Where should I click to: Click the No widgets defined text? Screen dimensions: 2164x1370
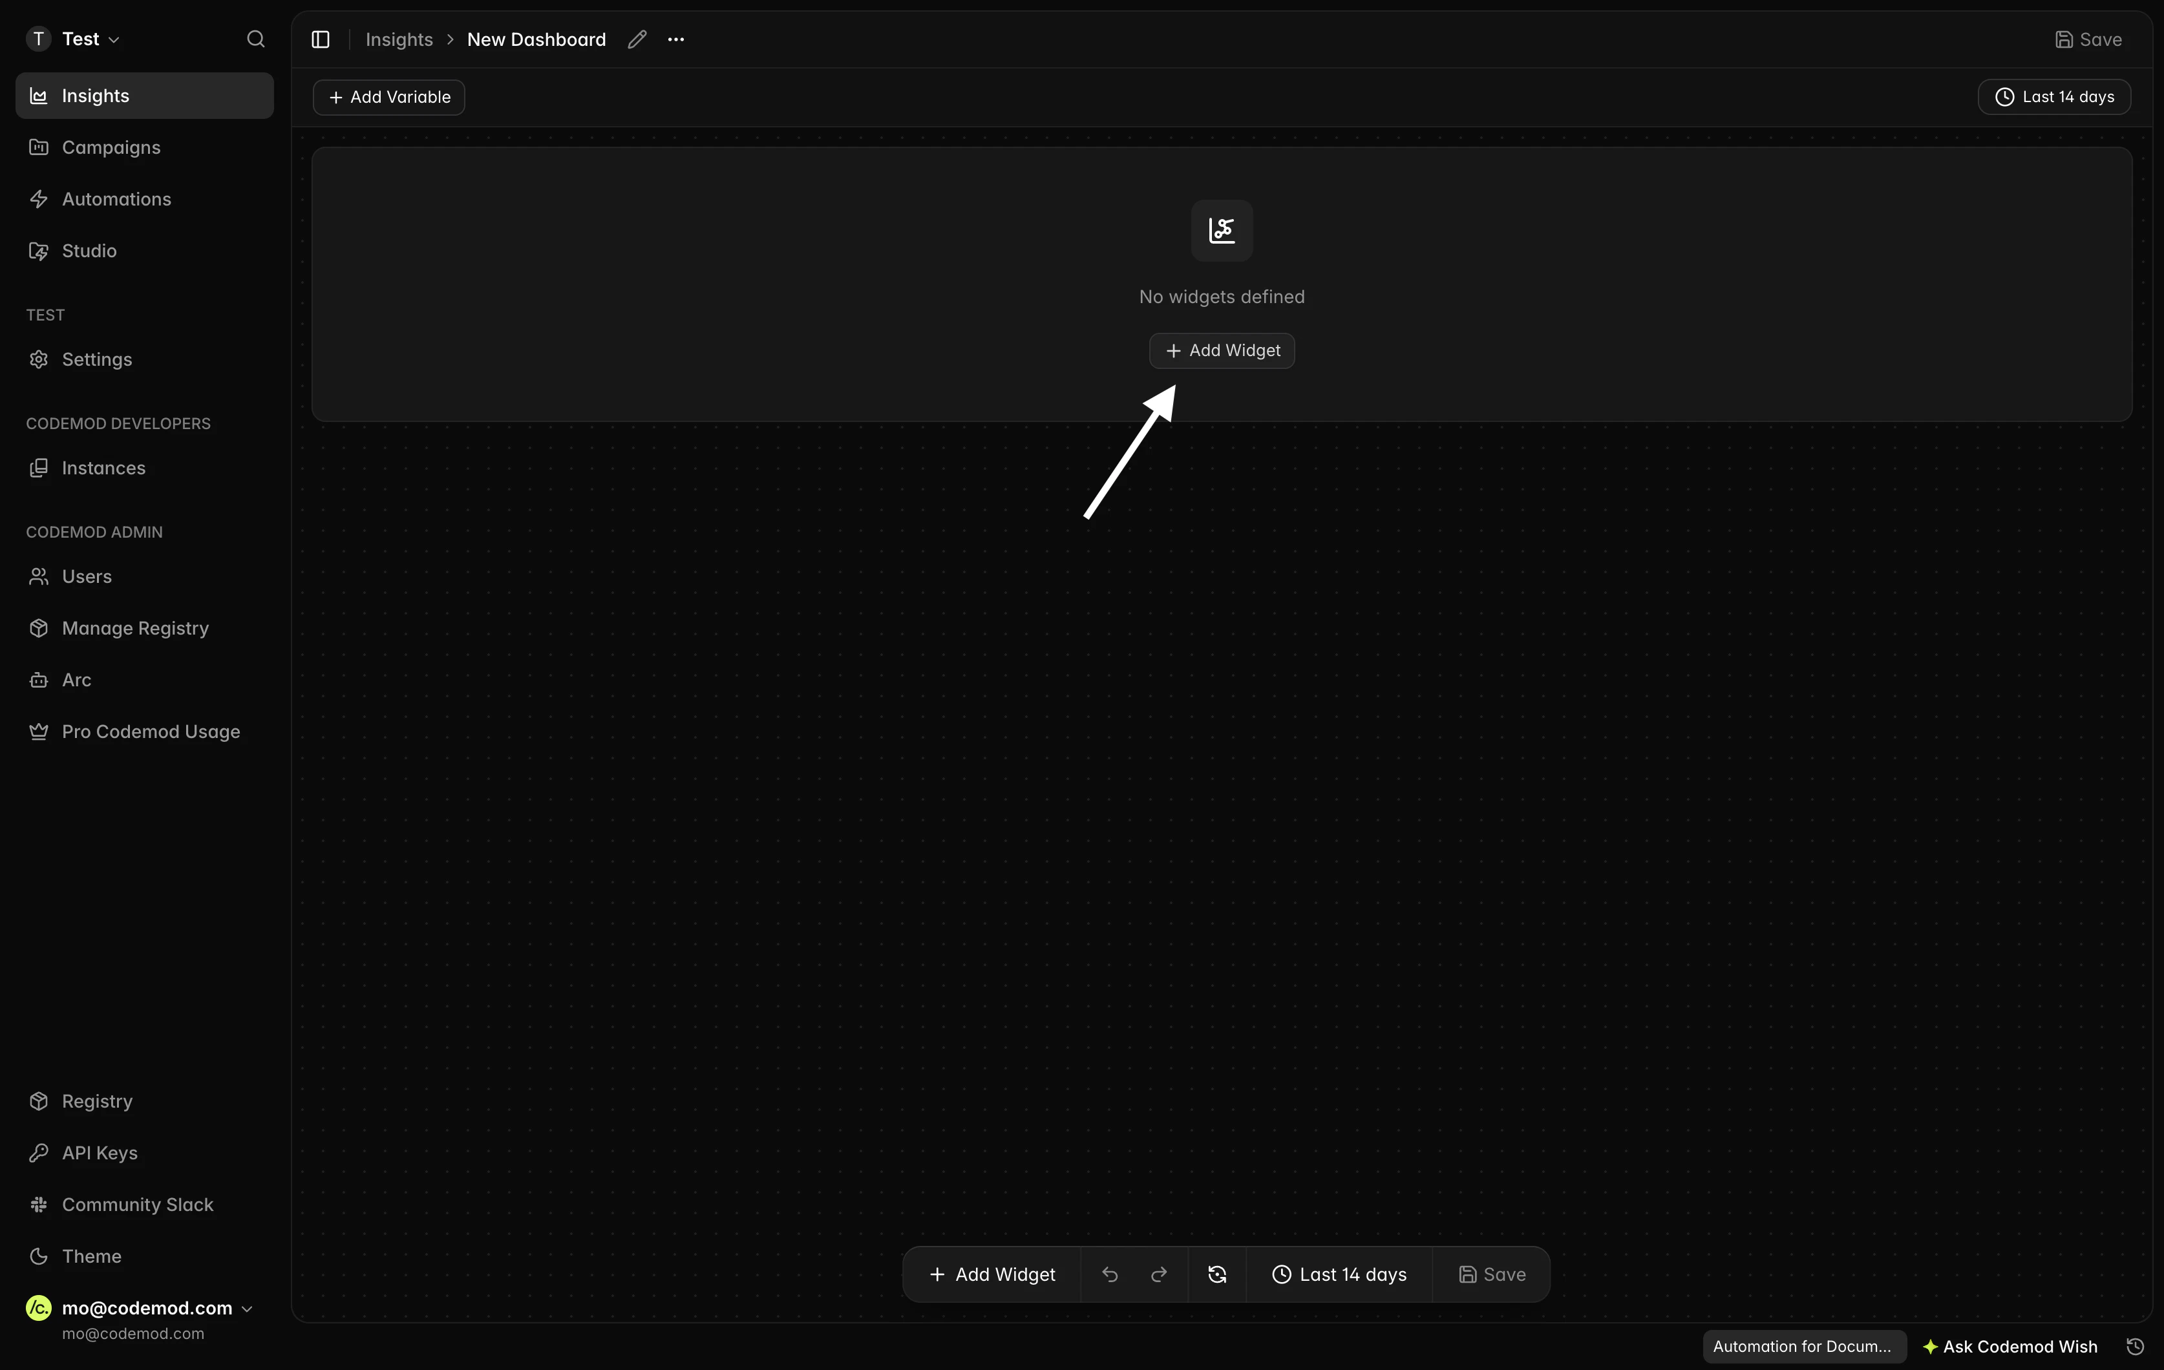(x=1222, y=297)
